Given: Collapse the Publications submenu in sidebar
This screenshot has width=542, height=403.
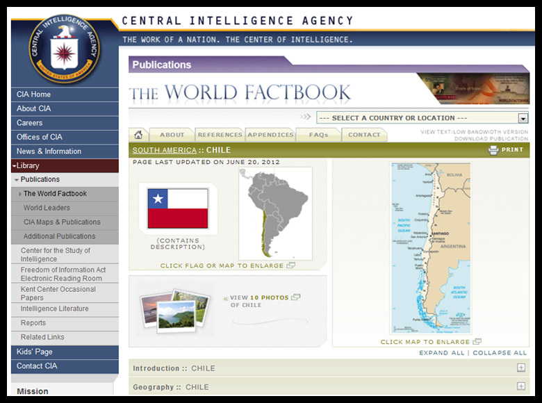Looking at the screenshot, I should (17, 180).
